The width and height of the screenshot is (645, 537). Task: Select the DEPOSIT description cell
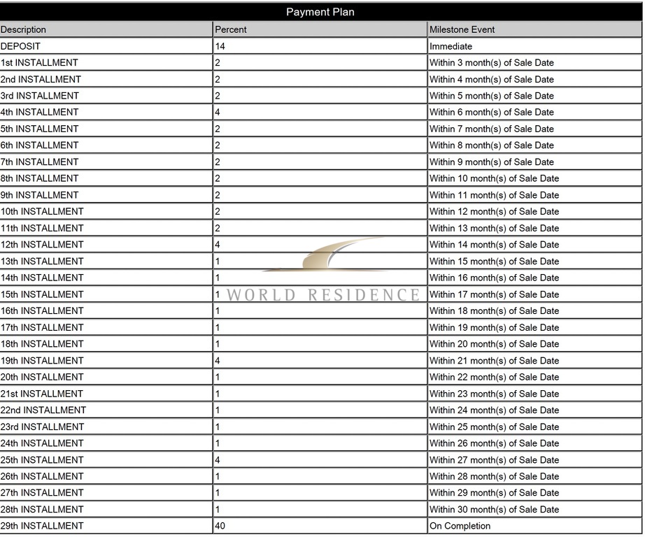[x=21, y=46]
